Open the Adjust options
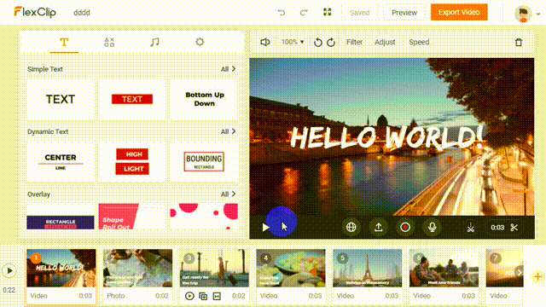Screen dimensions: 546x307 tap(385, 42)
